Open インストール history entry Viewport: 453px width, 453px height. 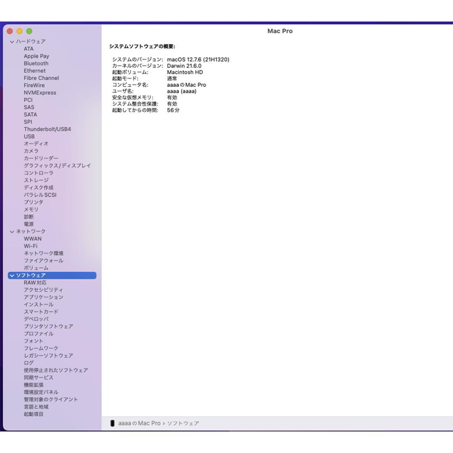point(39,305)
